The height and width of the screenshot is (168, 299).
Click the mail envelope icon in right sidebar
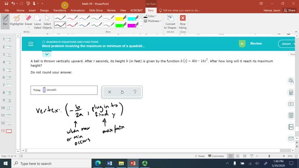[291, 138]
